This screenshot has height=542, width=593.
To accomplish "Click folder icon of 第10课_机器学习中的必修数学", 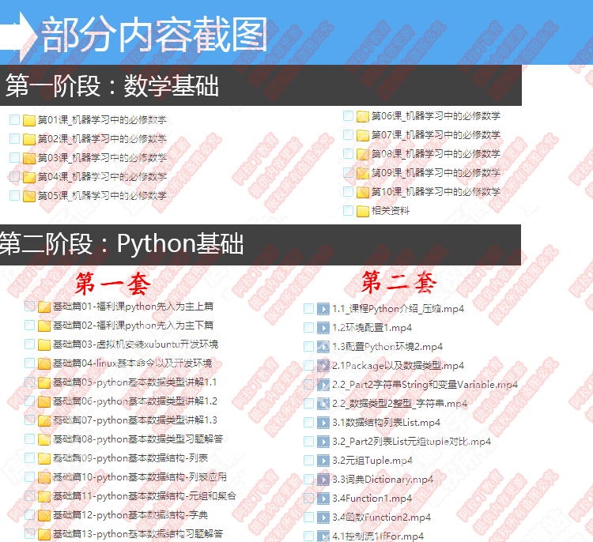I will (x=363, y=192).
